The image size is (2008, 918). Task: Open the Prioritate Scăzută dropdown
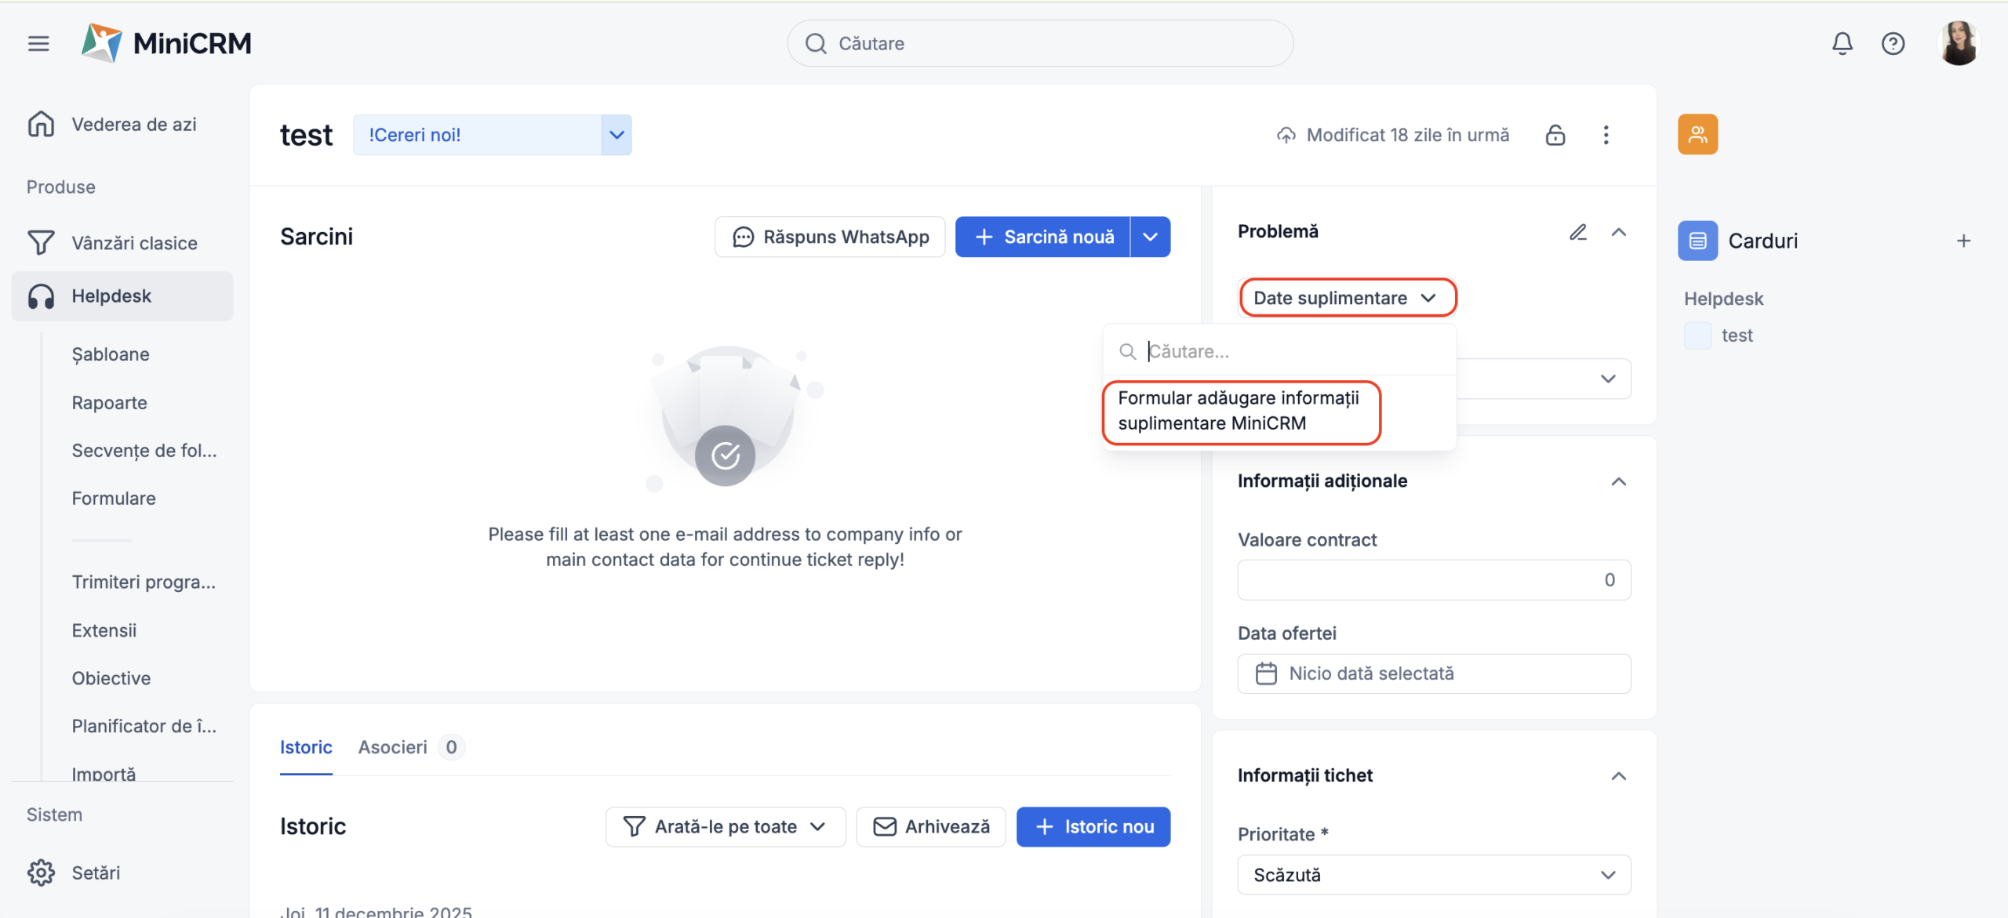(1433, 875)
